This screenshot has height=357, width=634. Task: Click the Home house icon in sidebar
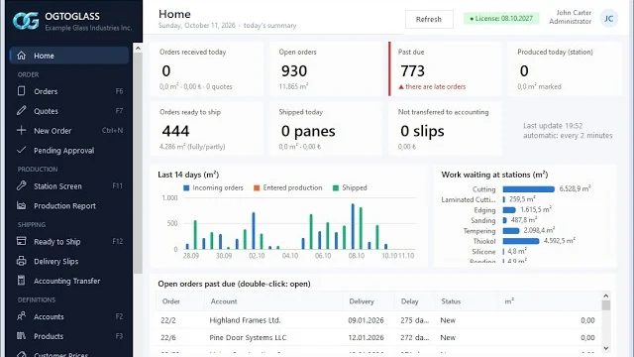[22, 56]
